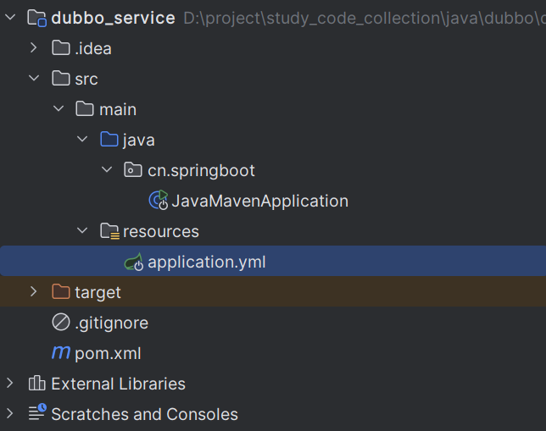The width and height of the screenshot is (546, 431).
Task: Collapse the main folder chevron
Action: (x=58, y=109)
